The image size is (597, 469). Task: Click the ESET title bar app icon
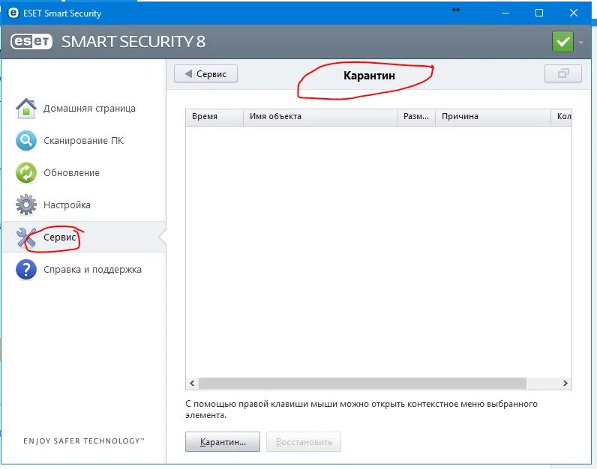(x=13, y=13)
